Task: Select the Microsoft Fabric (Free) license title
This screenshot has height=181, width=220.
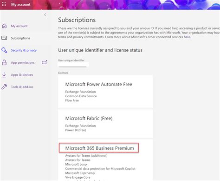Action: [x=89, y=118]
